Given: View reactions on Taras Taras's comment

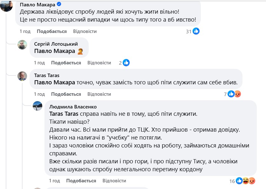Looking at the screenshot, I should click(234, 94).
